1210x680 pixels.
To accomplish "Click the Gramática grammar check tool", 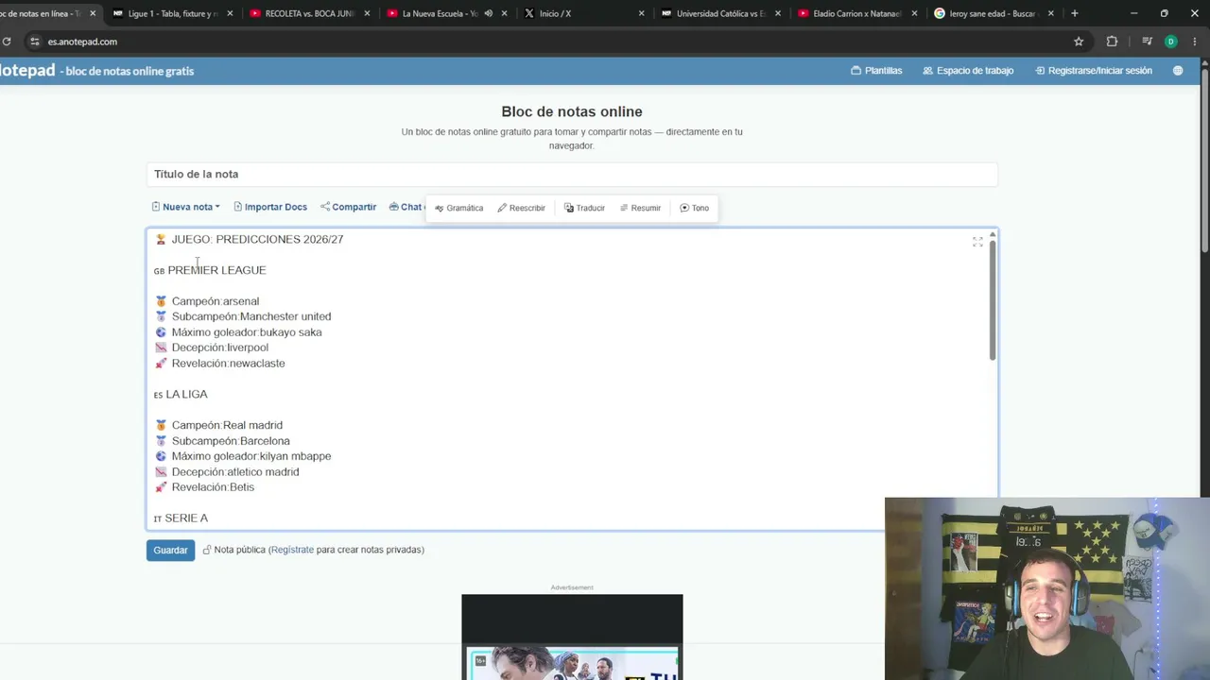I will (x=459, y=208).
